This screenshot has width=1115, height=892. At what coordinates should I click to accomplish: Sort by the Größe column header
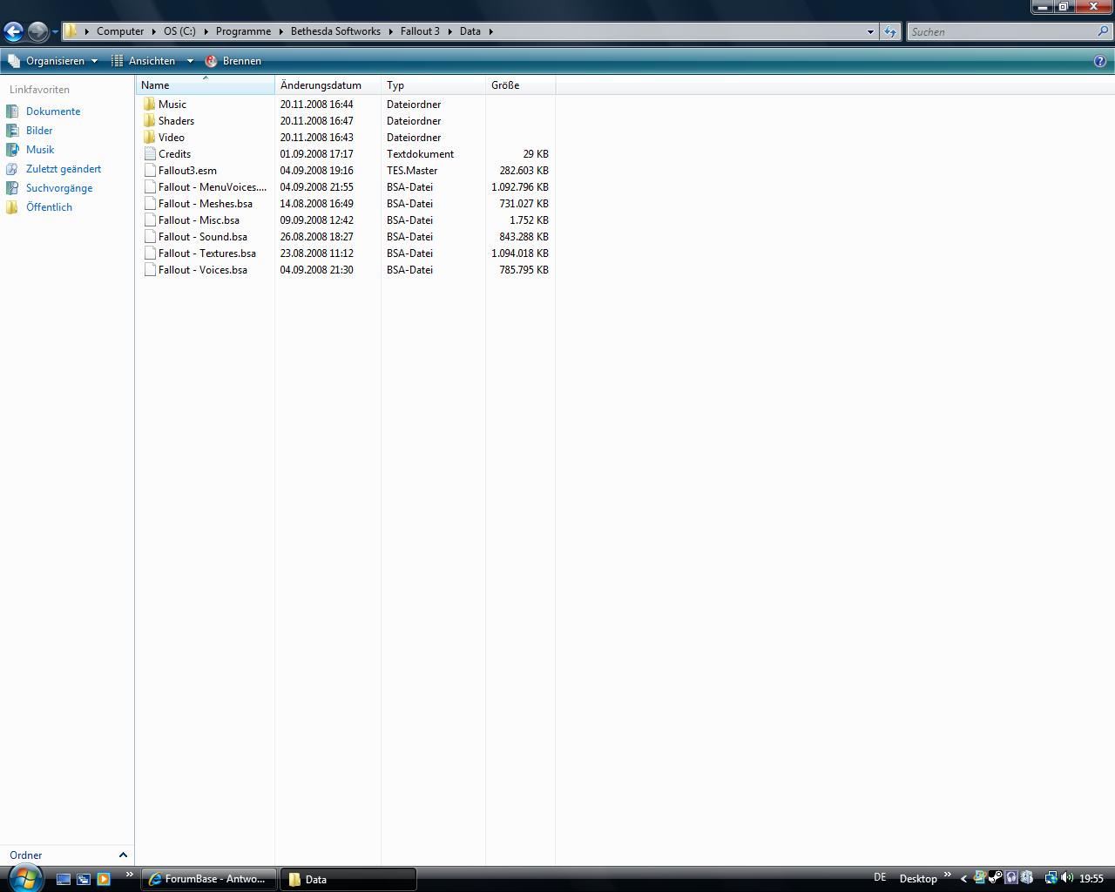coord(520,85)
